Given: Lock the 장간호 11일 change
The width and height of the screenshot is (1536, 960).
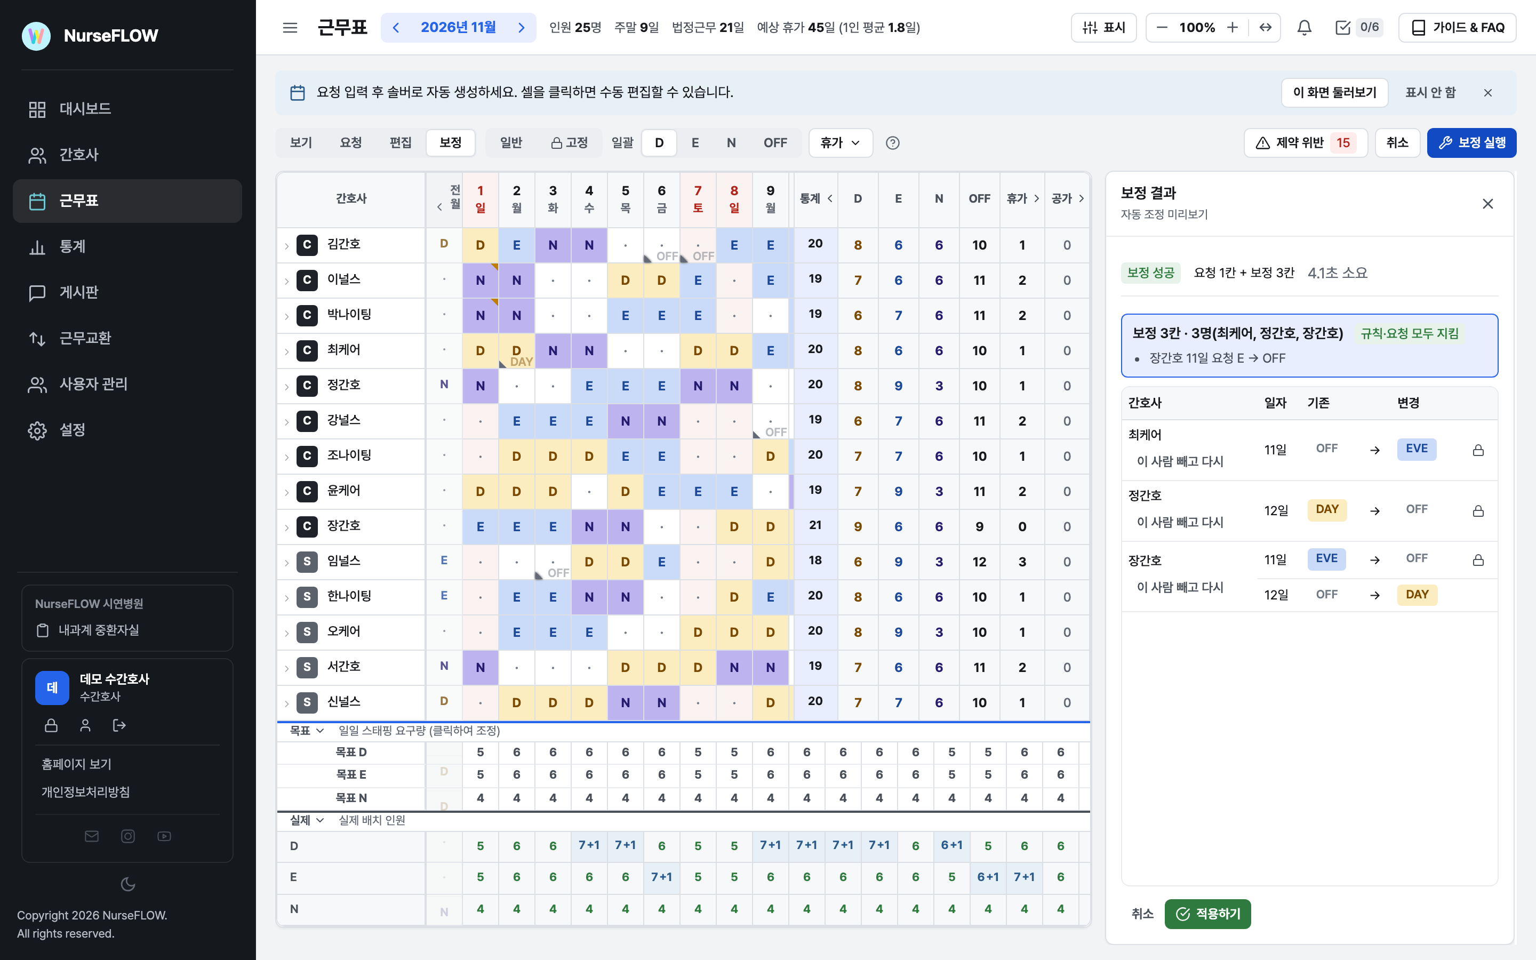Looking at the screenshot, I should tap(1478, 560).
